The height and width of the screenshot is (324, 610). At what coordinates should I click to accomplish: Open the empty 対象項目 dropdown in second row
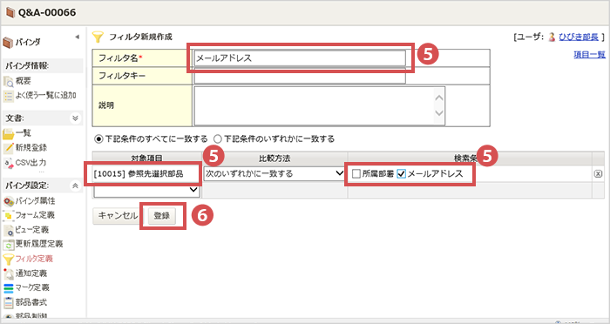tap(146, 190)
